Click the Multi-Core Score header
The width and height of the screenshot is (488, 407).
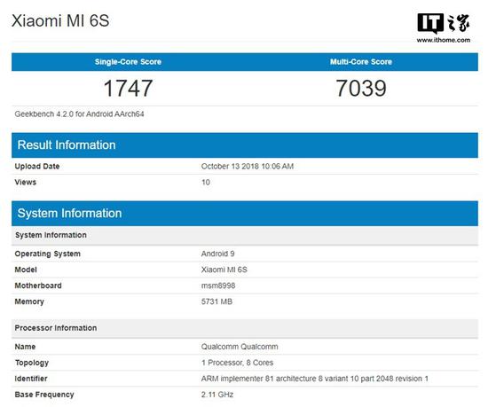click(x=361, y=61)
